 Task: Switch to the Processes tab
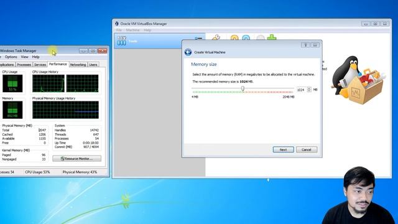[24, 65]
